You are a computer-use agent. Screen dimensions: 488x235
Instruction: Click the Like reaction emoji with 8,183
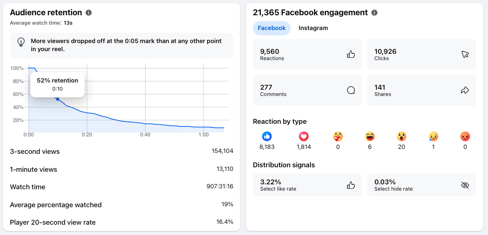pyautogui.click(x=267, y=136)
